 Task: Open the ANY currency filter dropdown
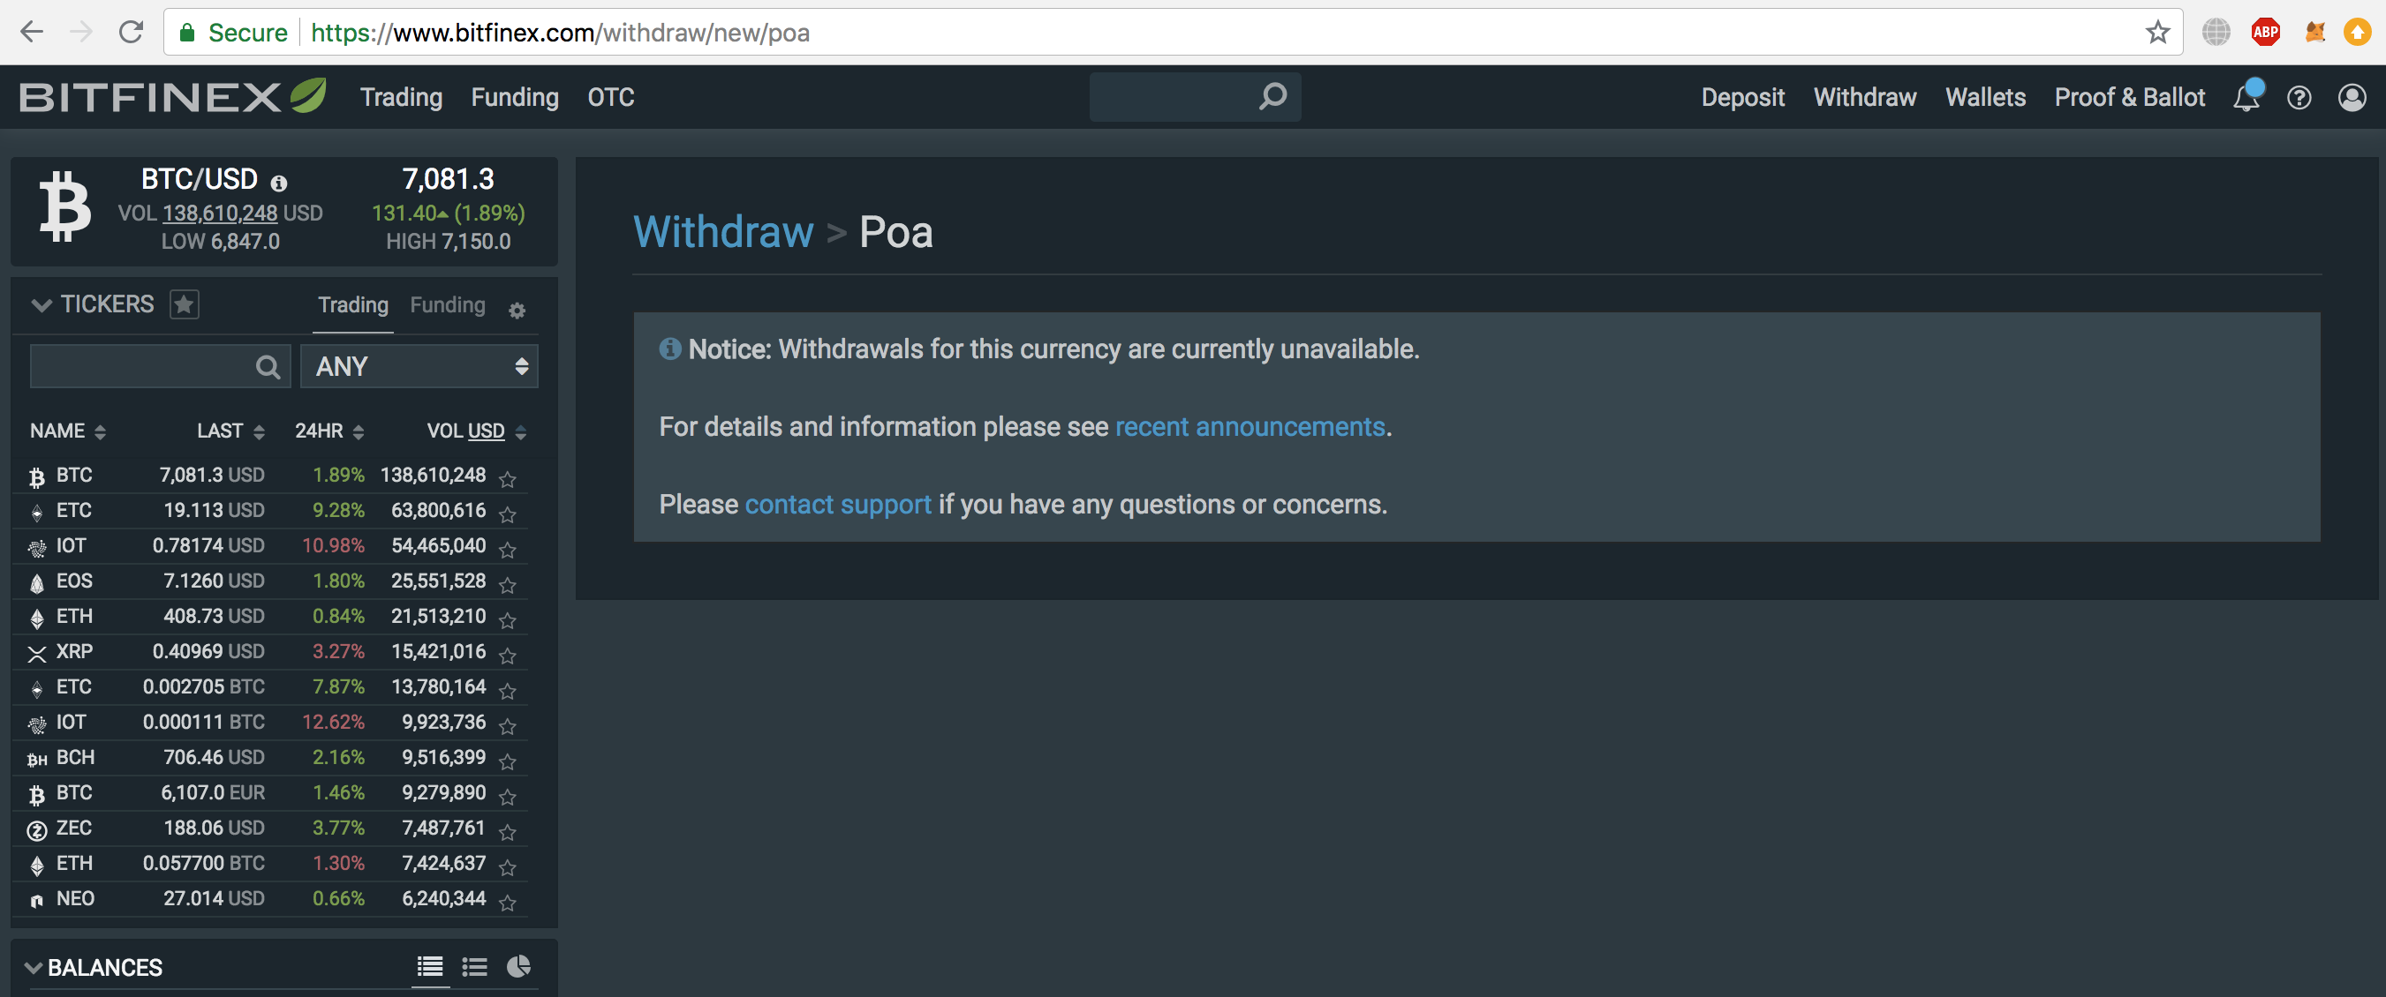click(419, 365)
